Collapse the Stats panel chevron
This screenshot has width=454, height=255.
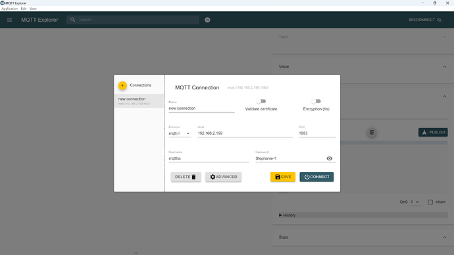click(444, 237)
